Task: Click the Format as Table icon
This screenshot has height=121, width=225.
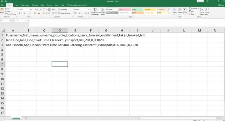Action: click(102, 10)
